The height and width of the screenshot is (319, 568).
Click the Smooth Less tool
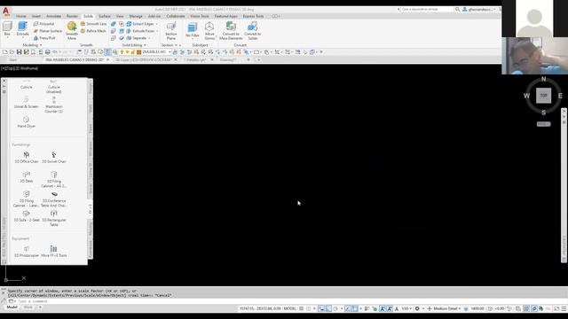coord(93,24)
